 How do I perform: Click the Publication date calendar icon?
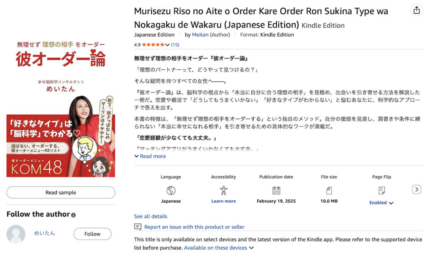[x=276, y=190]
